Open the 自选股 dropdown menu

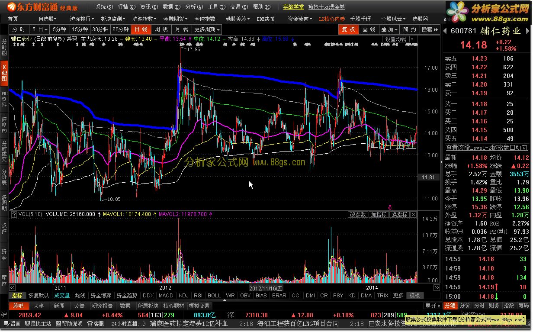coord(48,19)
